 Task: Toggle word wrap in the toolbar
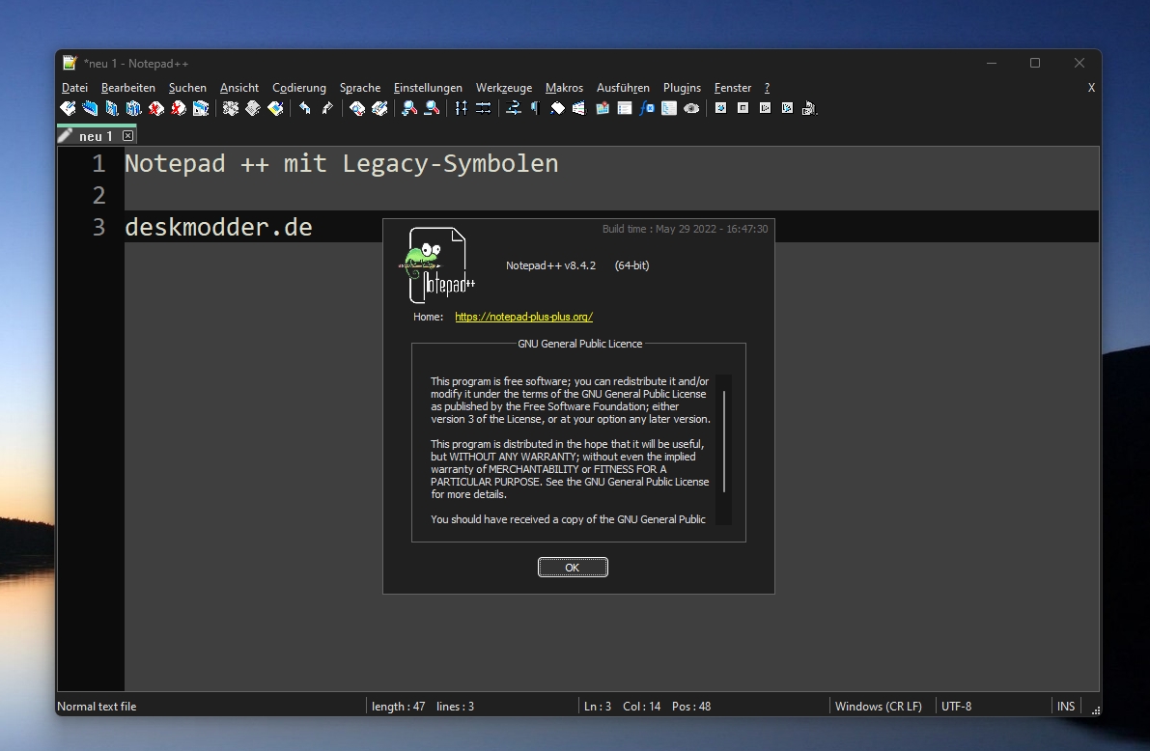[514, 108]
